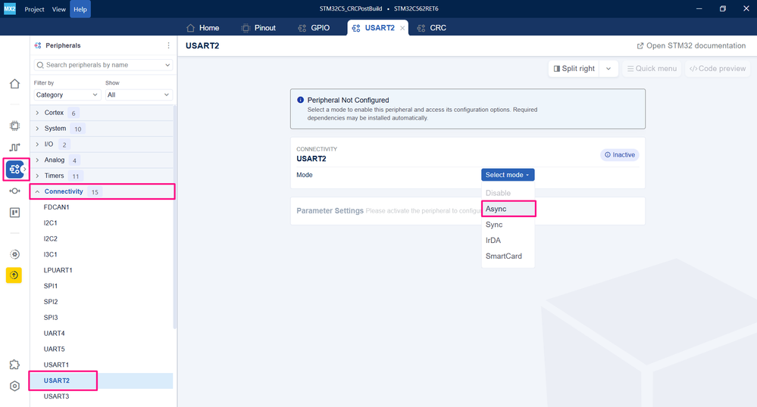Open the clock signal icon in sidebar

14,147
